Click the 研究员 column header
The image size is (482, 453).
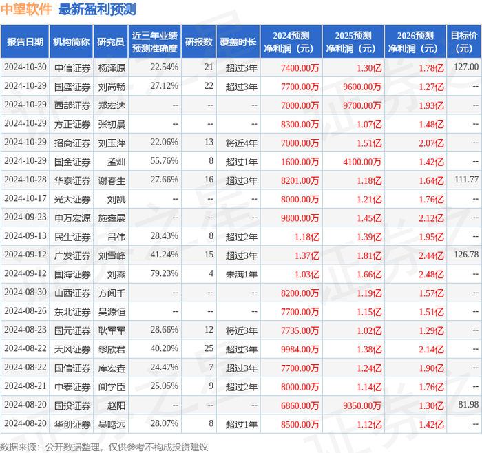110,42
